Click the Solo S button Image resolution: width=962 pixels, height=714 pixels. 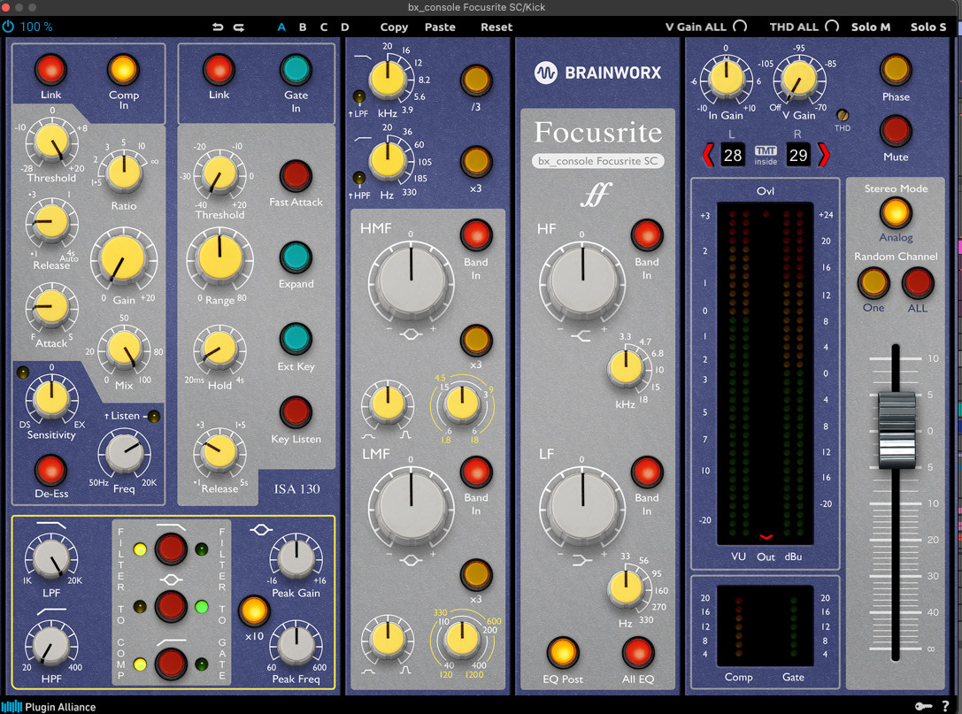(928, 27)
